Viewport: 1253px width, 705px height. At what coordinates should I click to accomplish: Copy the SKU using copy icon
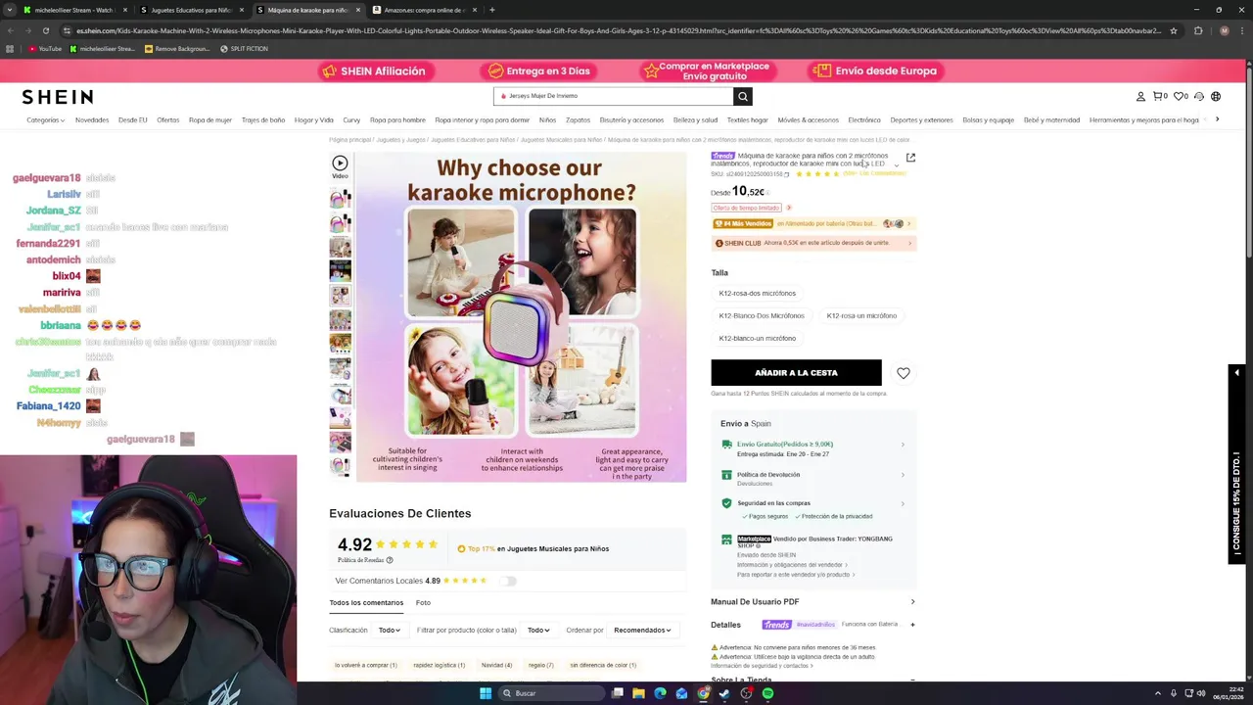click(786, 174)
